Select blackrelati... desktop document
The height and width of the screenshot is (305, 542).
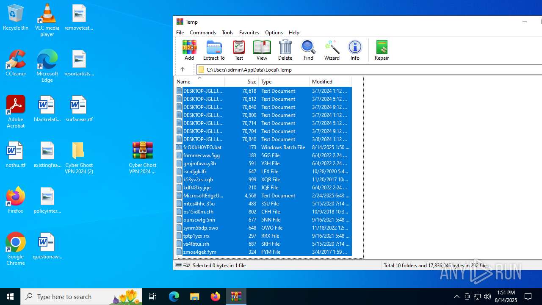47,109
